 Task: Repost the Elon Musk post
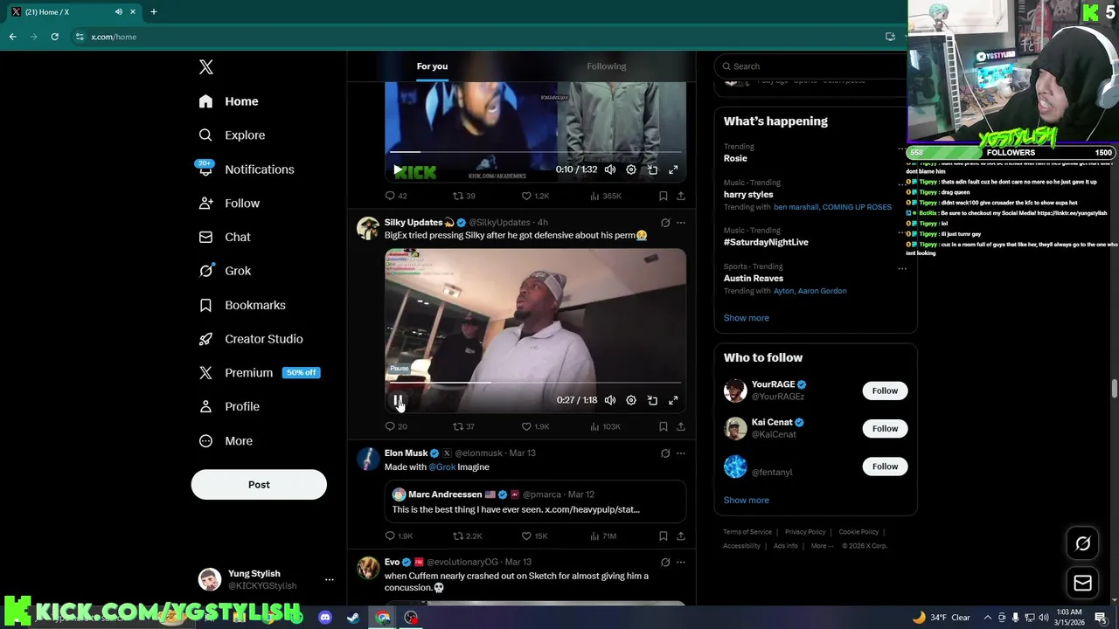point(467,536)
